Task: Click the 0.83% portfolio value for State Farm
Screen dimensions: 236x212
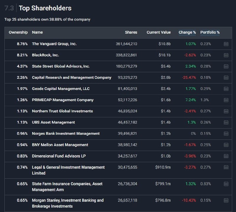Action: [206, 184]
